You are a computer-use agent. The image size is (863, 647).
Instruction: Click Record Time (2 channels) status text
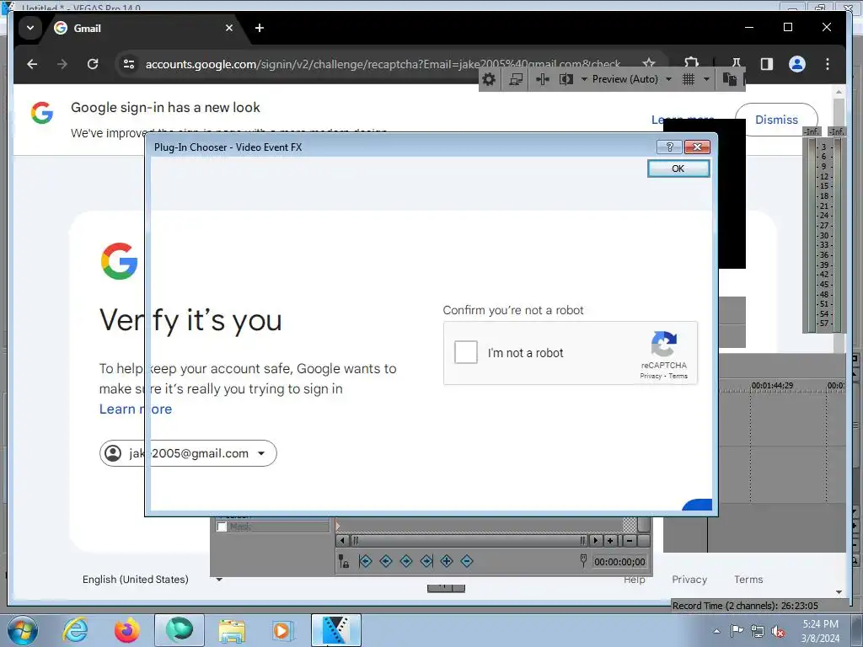[x=745, y=606]
